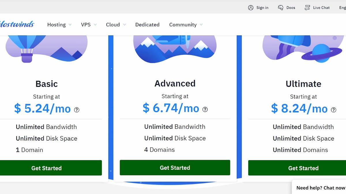Image resolution: width=346 pixels, height=194 pixels.
Task: Open the Eng language menu
Action: coord(343,7)
